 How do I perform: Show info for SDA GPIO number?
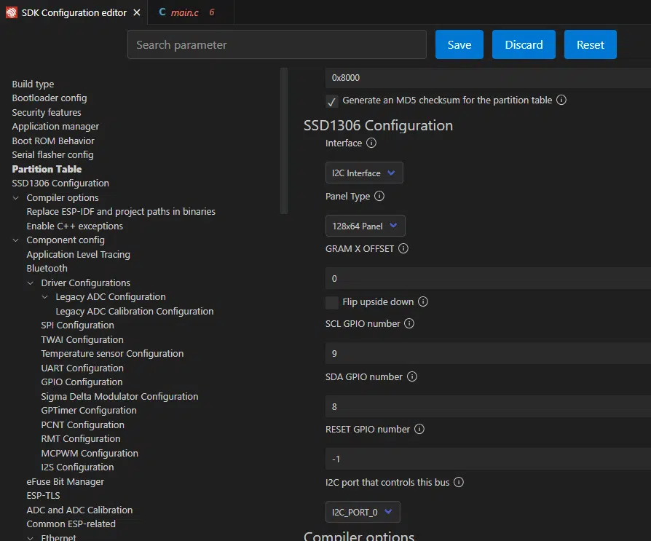tap(411, 376)
